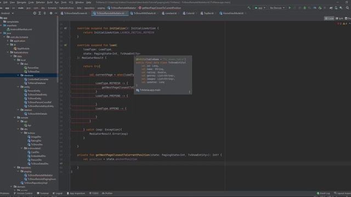The width and height of the screenshot is (351, 197).
Task: Switch to TopBar.kt editor tab
Action: tap(208, 13)
